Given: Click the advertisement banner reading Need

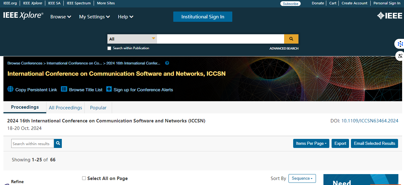Looking at the screenshot, I should (361, 179).
